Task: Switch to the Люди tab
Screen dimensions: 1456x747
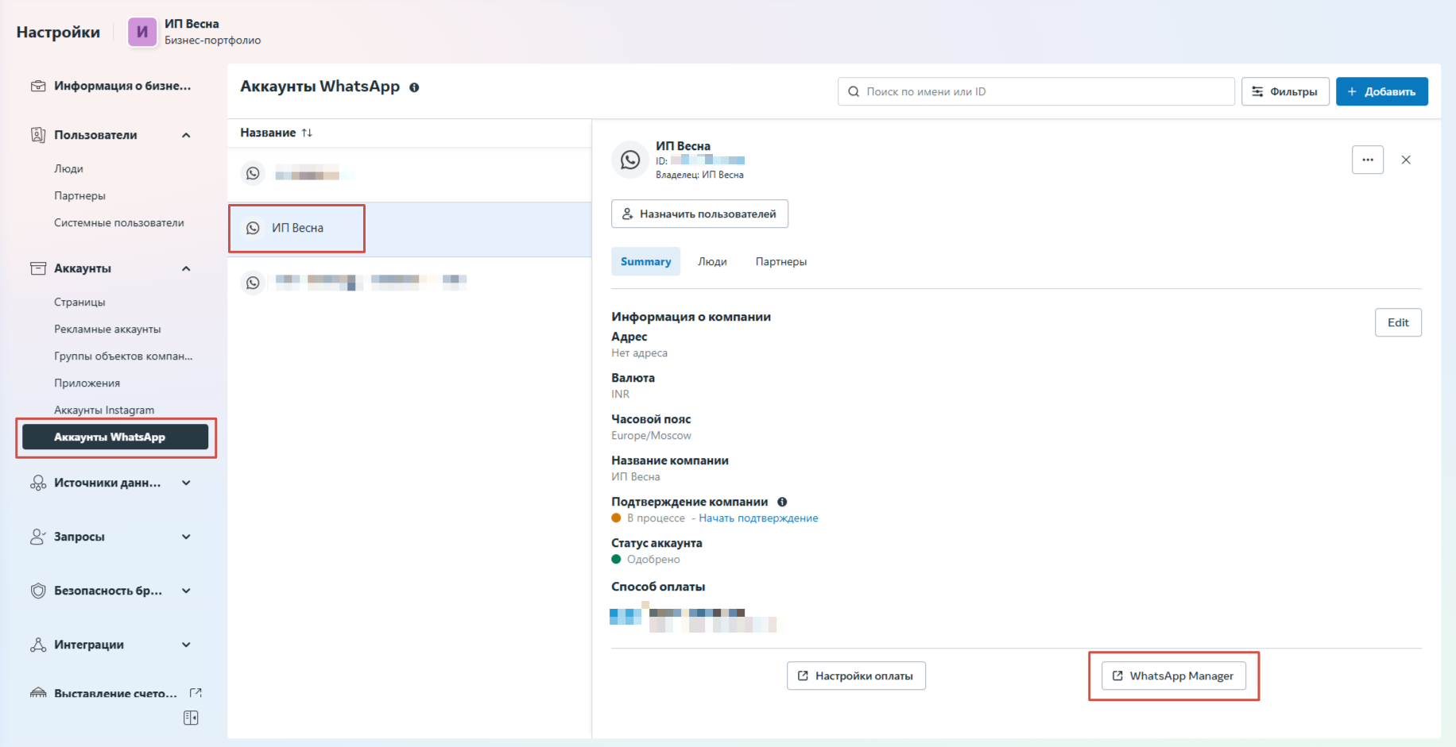Action: click(712, 261)
